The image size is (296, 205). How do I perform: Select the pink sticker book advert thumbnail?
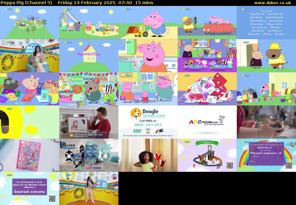pyautogui.click(x=29, y=155)
